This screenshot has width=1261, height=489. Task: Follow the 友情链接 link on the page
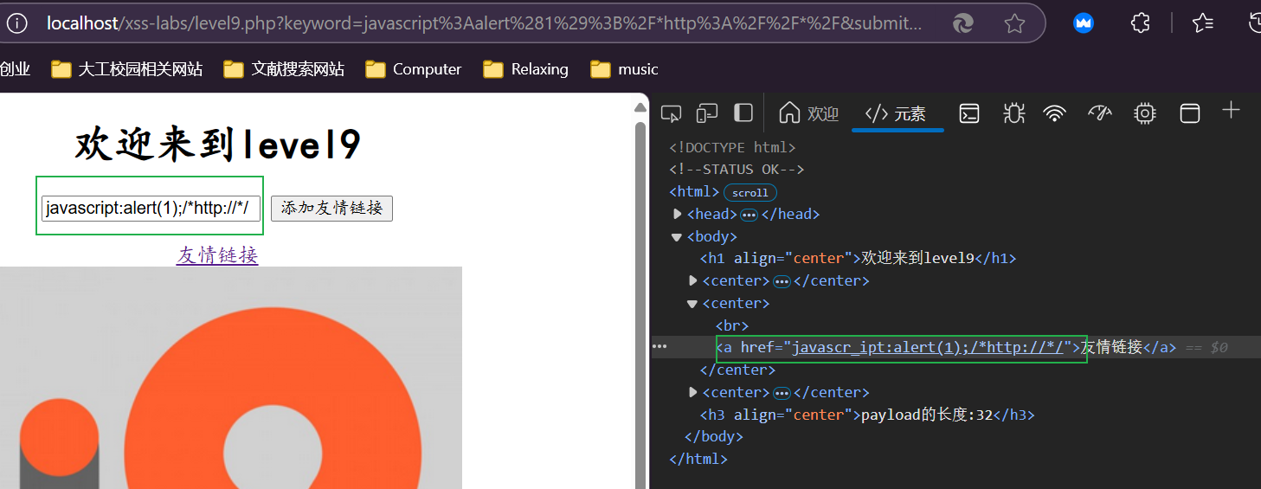click(217, 254)
